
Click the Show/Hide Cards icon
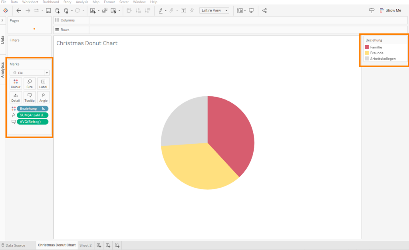pos(240,10)
